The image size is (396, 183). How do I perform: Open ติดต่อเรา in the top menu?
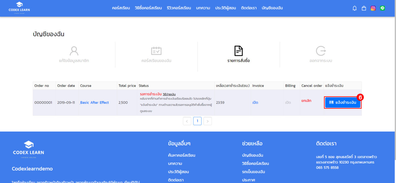249,8
